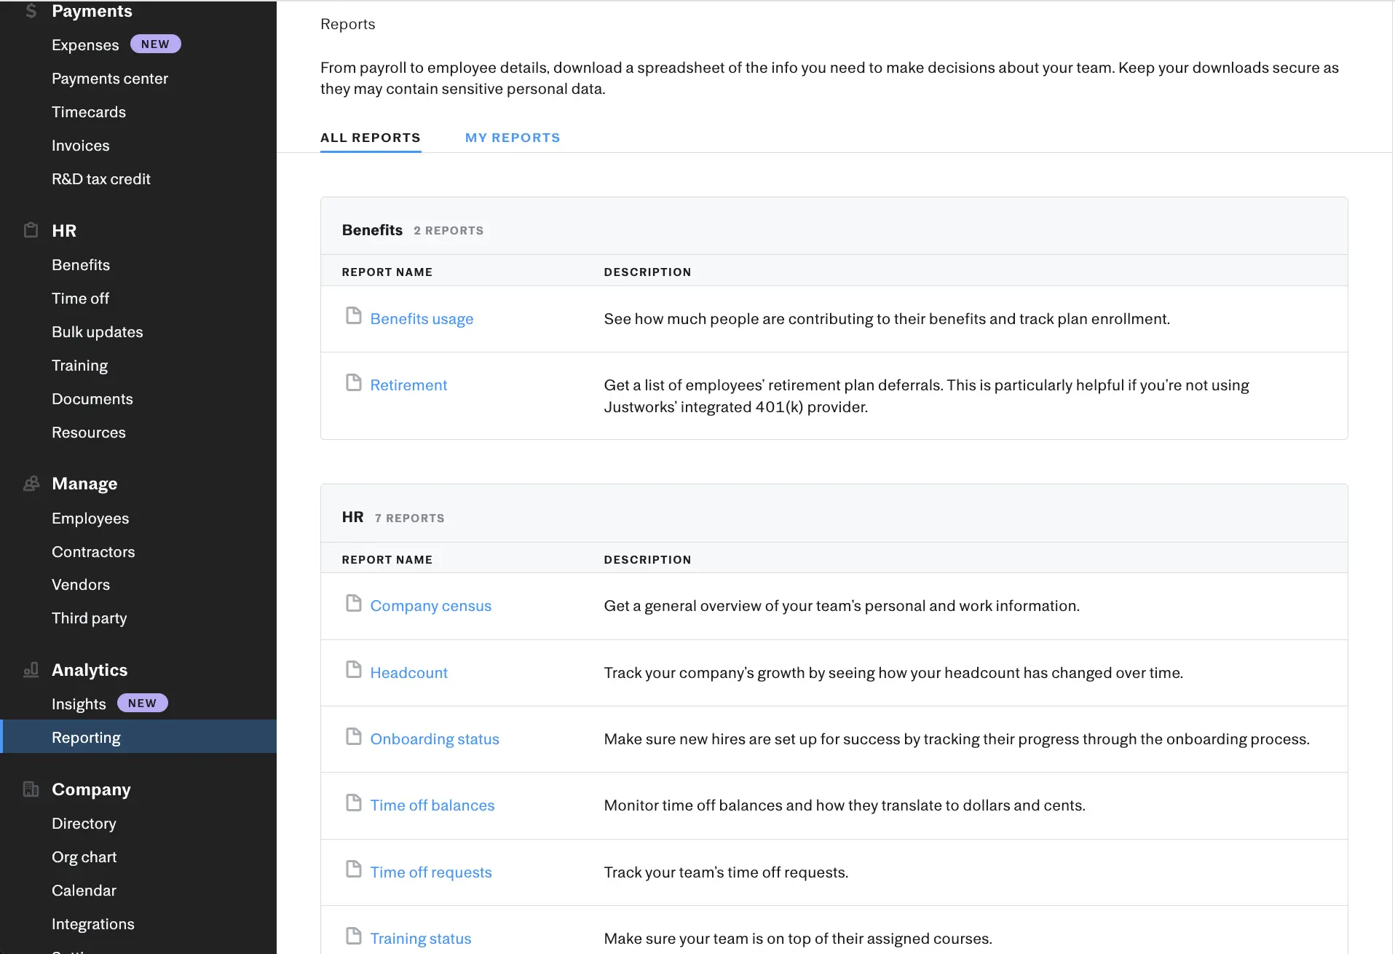The image size is (1395, 954).
Task: Open the Integrations page
Action: click(93, 923)
